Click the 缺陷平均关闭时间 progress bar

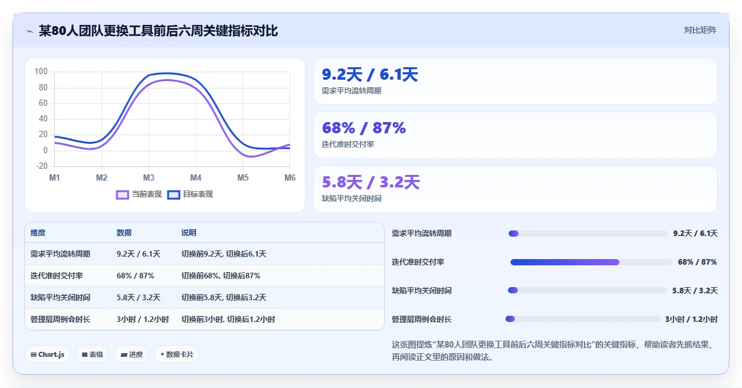(x=587, y=290)
